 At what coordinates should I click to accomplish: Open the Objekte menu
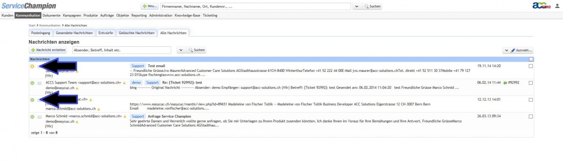[123, 15]
